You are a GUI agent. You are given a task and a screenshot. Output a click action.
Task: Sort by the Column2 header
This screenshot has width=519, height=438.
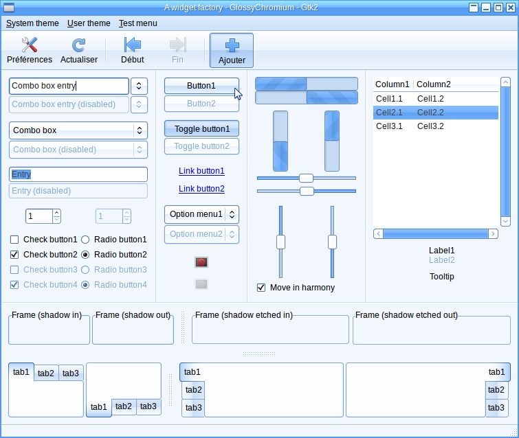tap(456, 84)
